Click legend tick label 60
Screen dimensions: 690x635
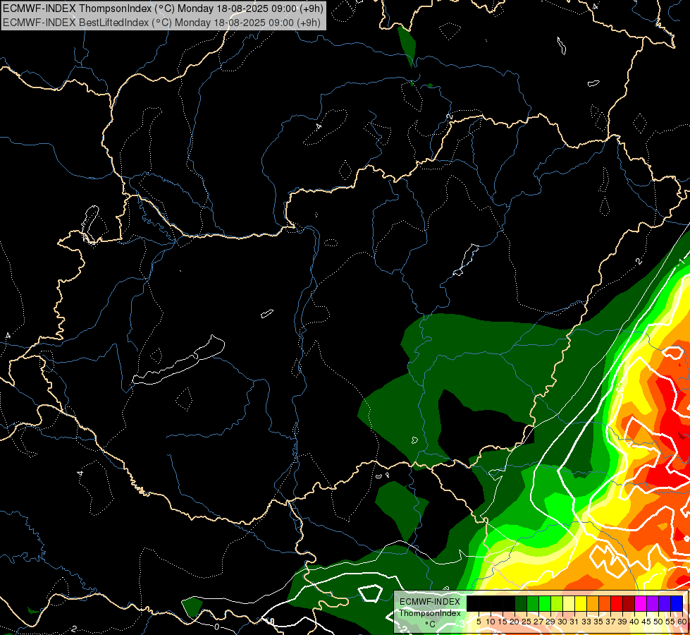(682, 622)
